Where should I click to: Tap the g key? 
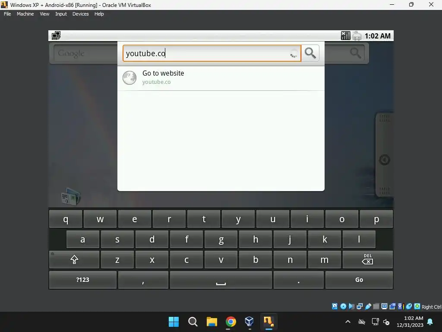point(221,239)
